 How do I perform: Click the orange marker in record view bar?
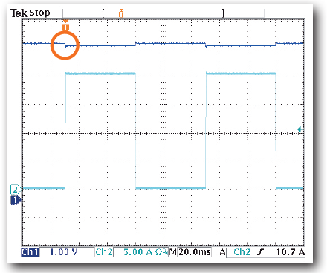pos(121,13)
